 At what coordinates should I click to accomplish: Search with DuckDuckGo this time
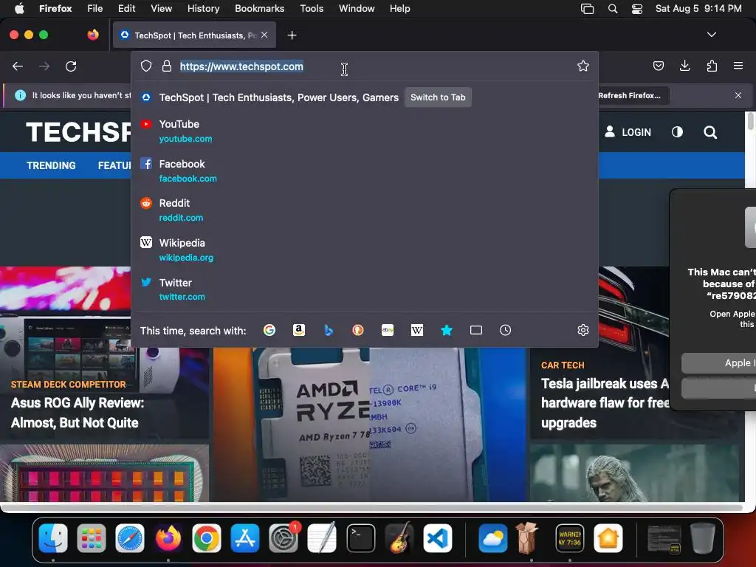pyautogui.click(x=358, y=330)
